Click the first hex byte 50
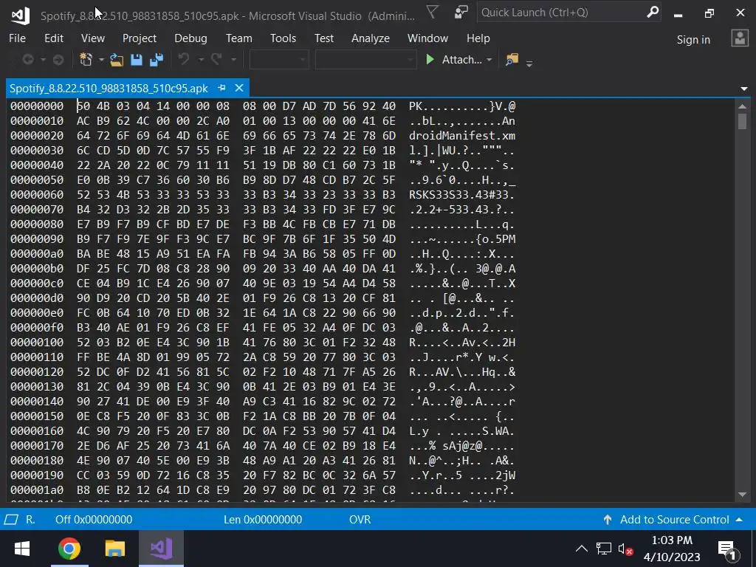This screenshot has height=567, width=756. pos(83,106)
